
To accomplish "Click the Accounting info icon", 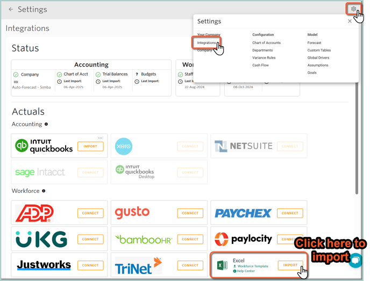I will pos(46,124).
